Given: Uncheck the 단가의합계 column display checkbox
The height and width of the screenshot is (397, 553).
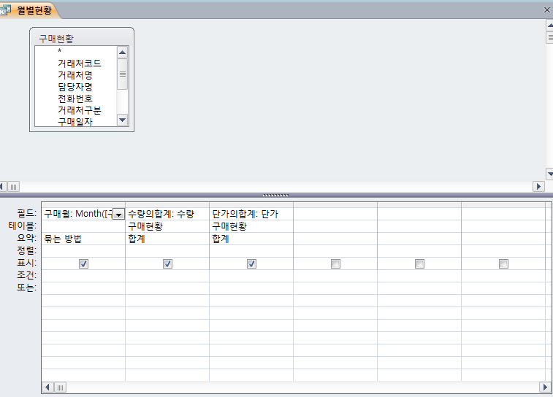Looking at the screenshot, I should click(251, 263).
